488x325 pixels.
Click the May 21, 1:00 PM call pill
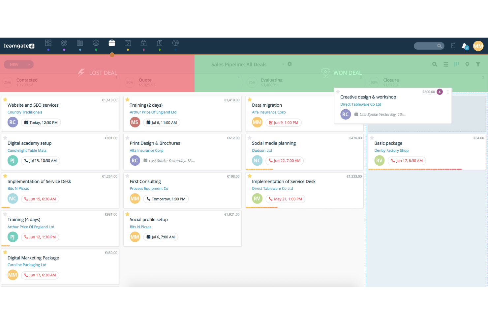pos(285,199)
